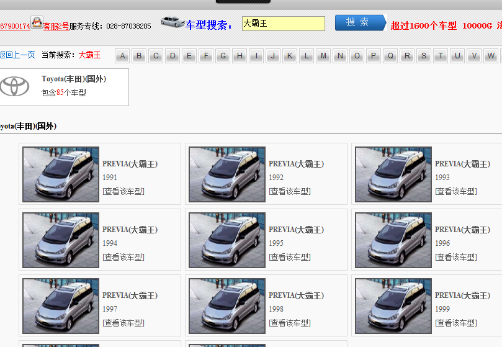Focus the 车型搜索 input containing 大霸王
Screen dimensions: 502x347
point(284,24)
